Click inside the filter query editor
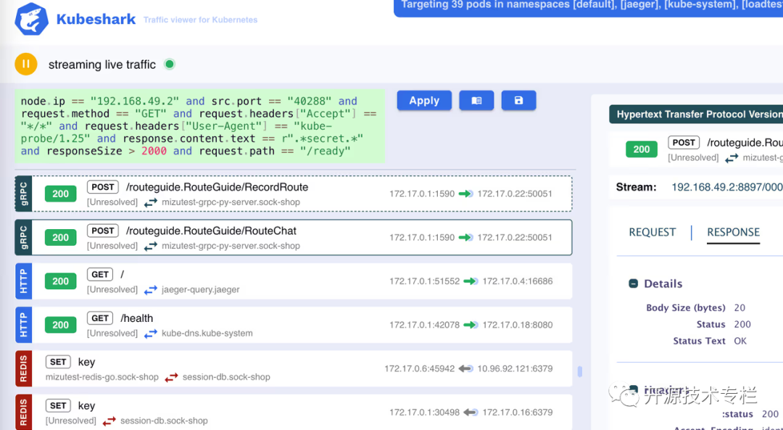 [200, 126]
